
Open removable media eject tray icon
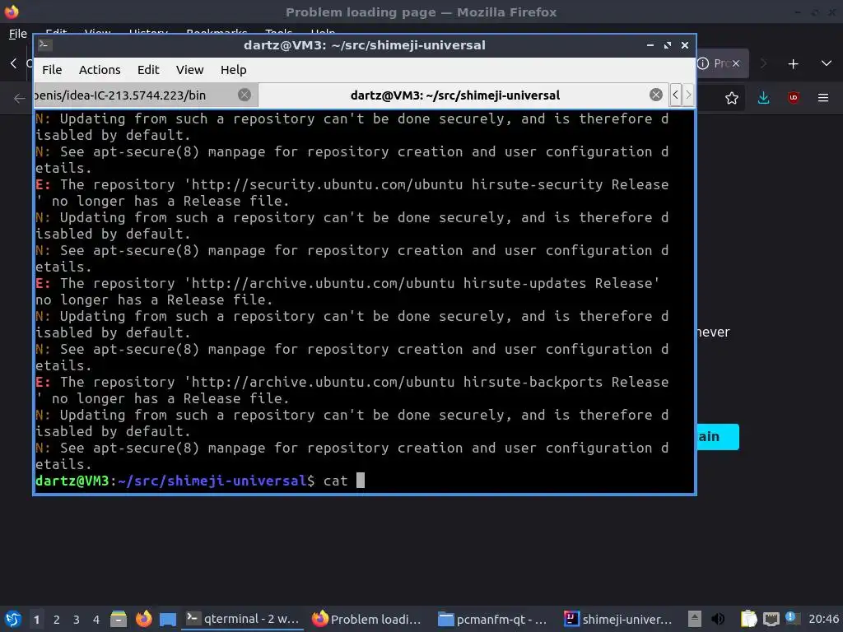(695, 619)
